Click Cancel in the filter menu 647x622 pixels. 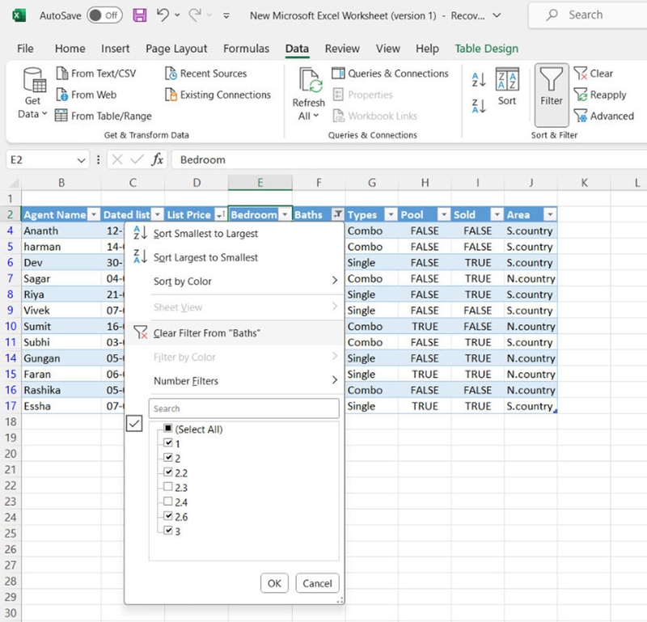click(x=317, y=583)
